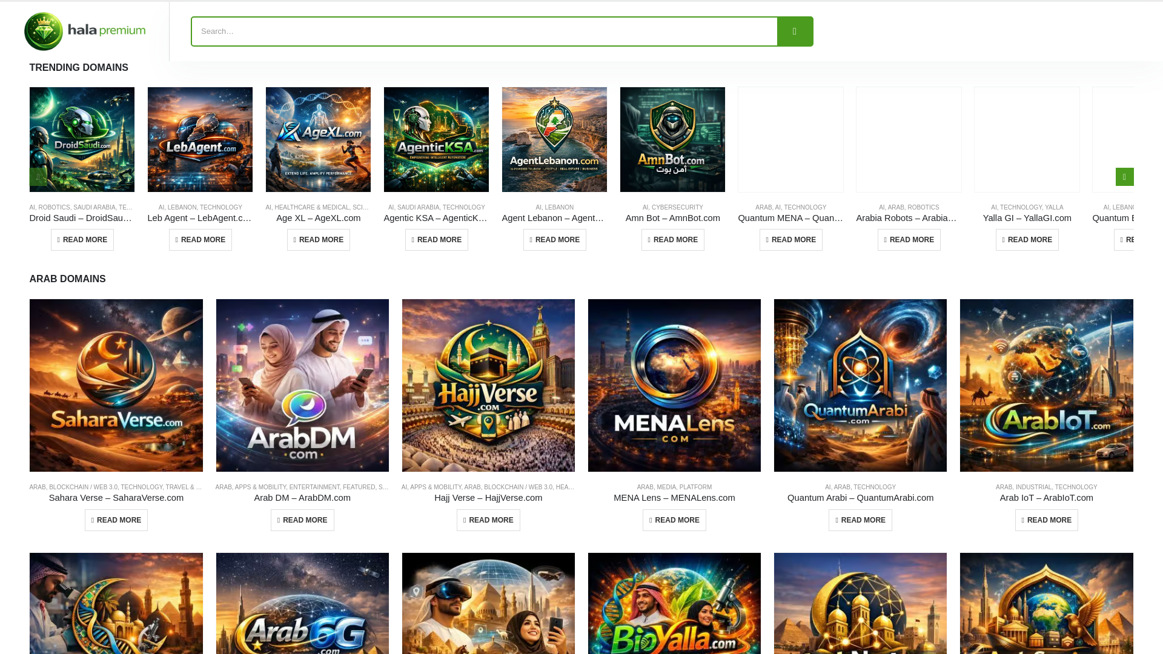Screen dimensions: 1163x654
Task: Select the YALLA tag above Yalla GI
Action: click(x=1054, y=208)
